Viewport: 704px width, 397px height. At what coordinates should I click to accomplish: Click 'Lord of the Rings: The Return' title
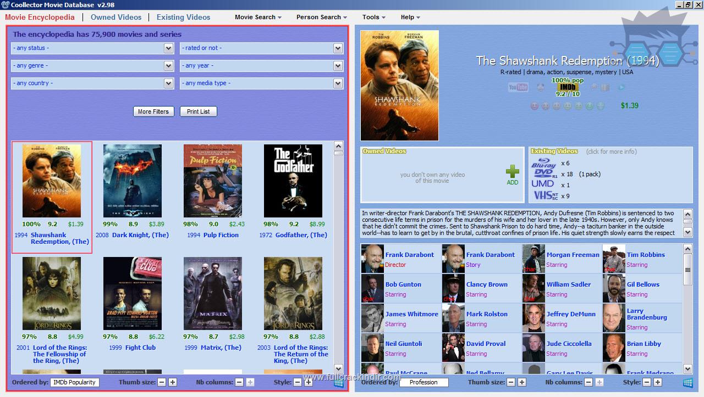tap(301, 354)
